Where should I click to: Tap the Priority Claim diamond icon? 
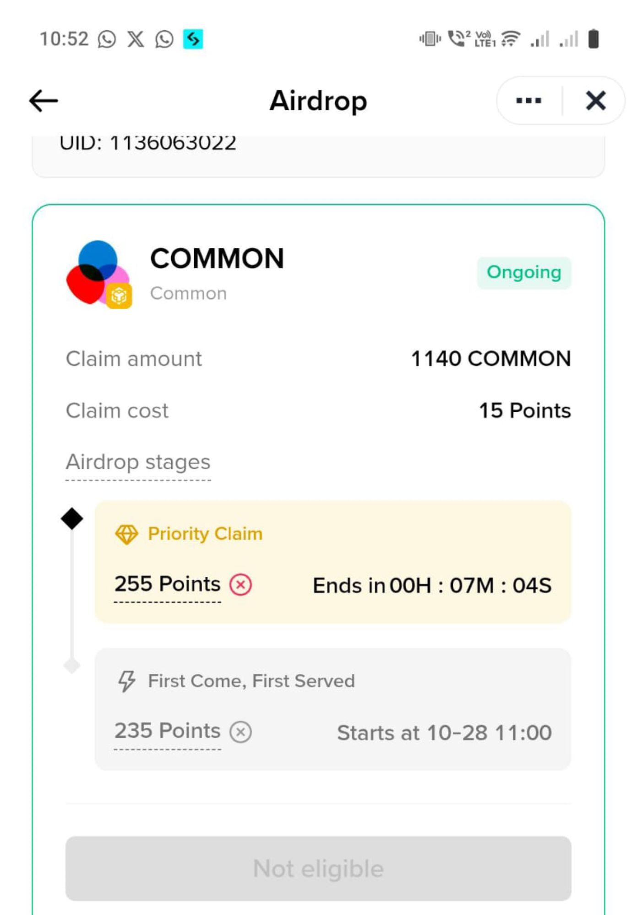(x=126, y=534)
